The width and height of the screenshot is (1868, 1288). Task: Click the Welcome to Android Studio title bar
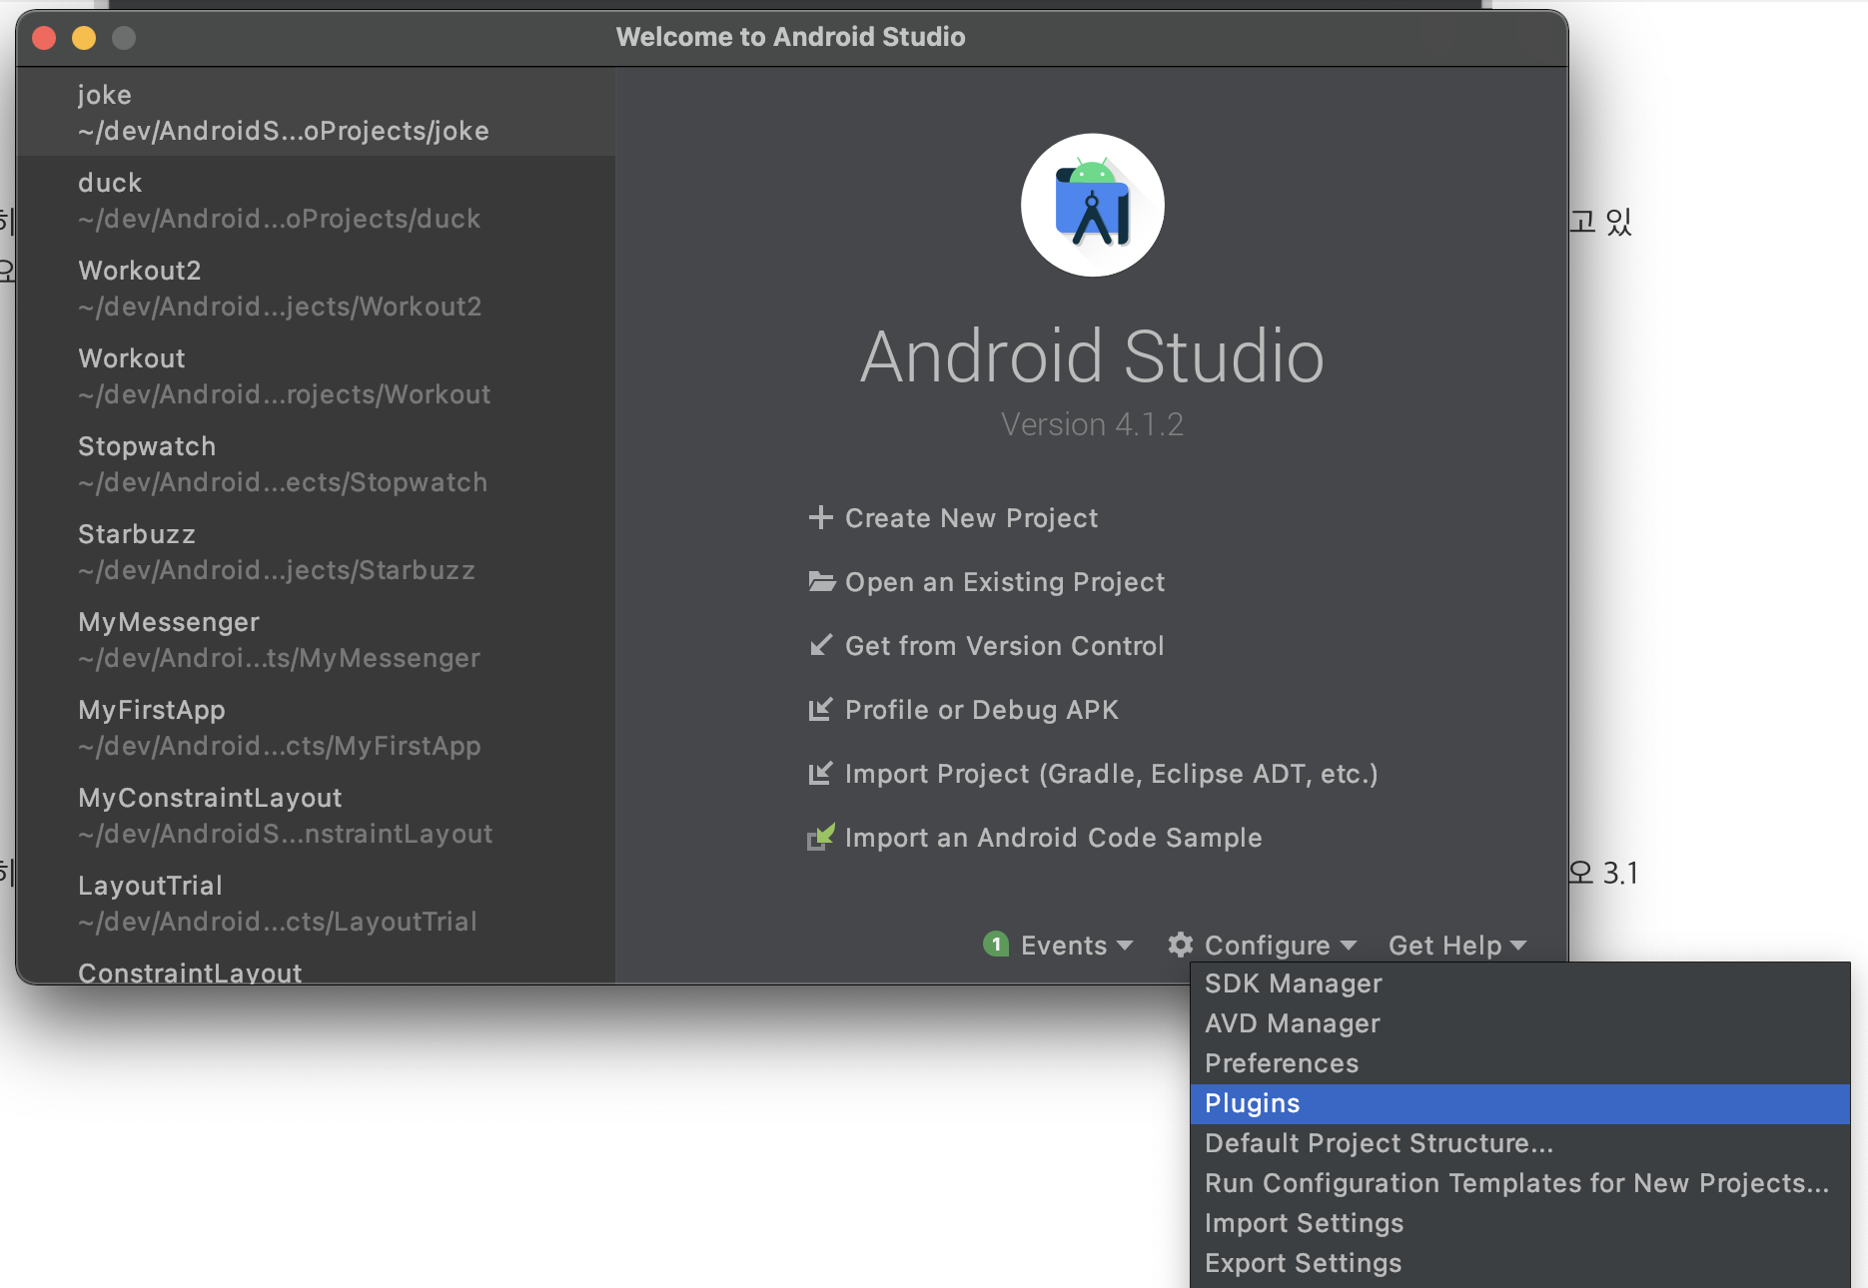(791, 37)
